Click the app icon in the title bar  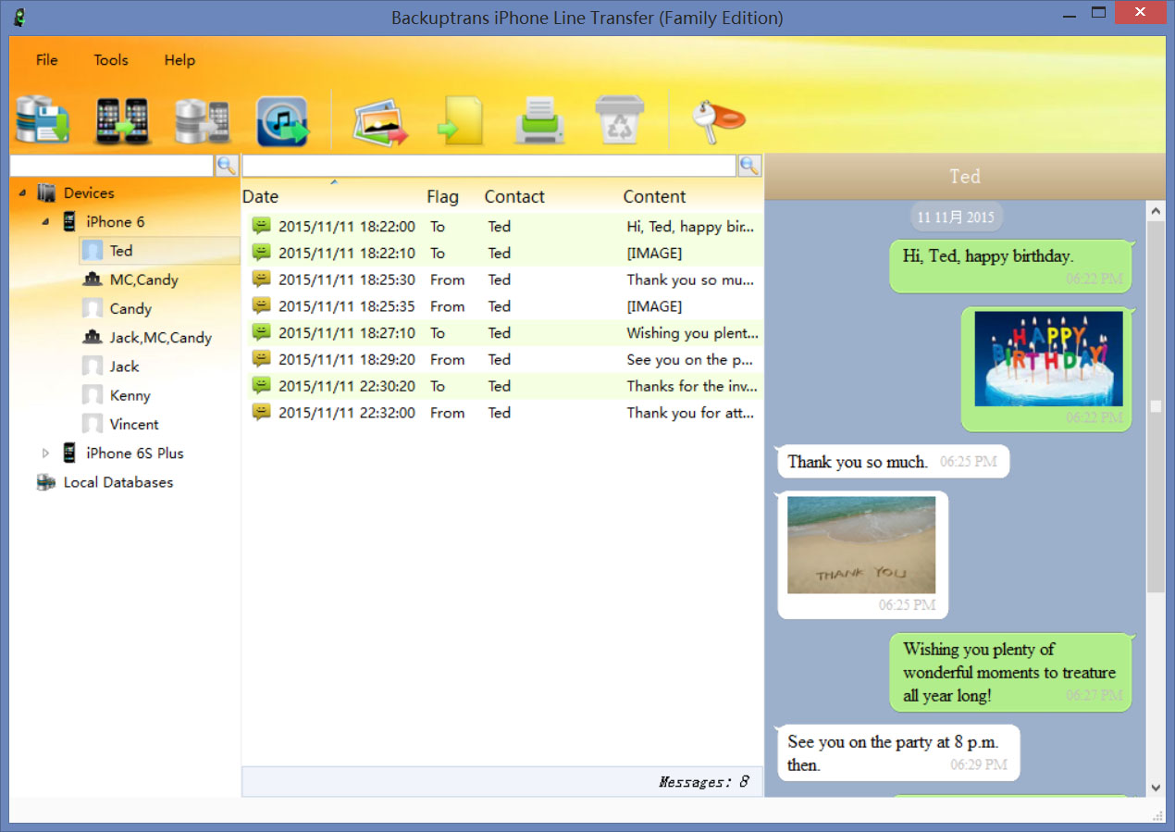[x=19, y=17]
